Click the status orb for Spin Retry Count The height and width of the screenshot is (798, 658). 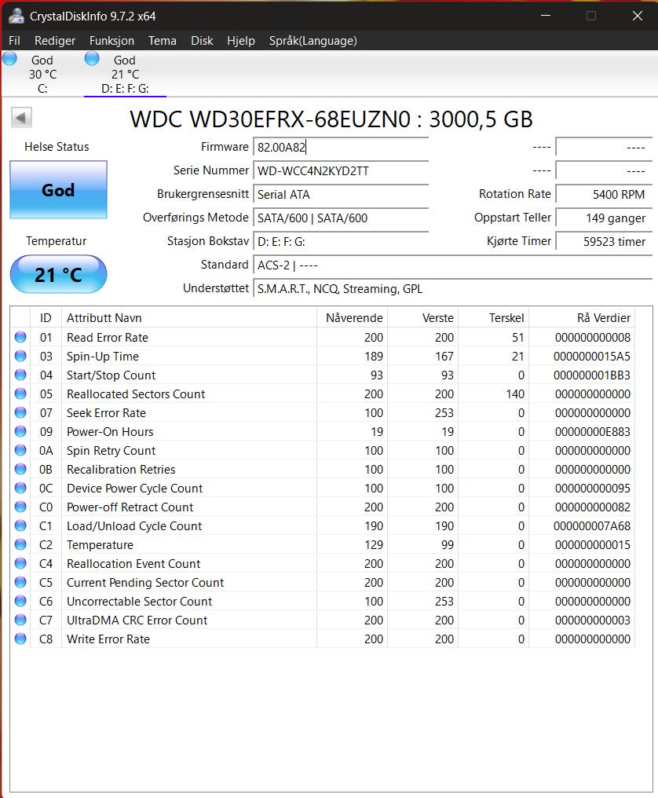[x=20, y=450]
